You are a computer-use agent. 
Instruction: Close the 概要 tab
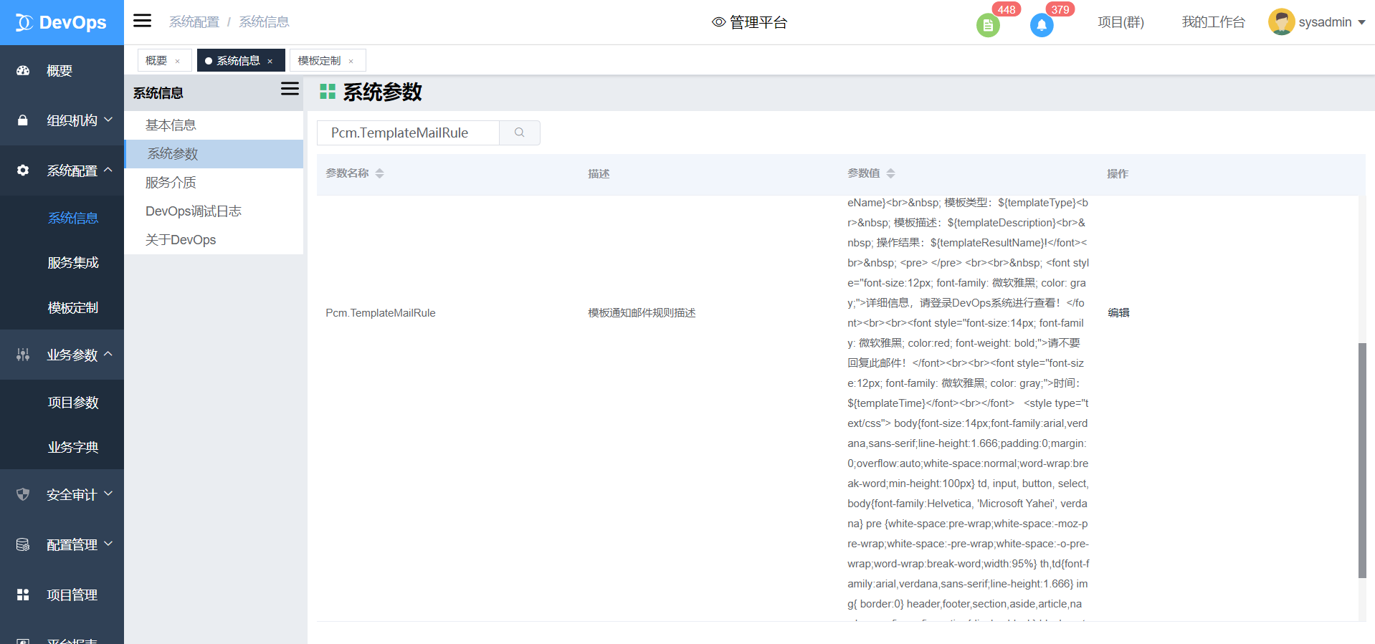pos(178,62)
